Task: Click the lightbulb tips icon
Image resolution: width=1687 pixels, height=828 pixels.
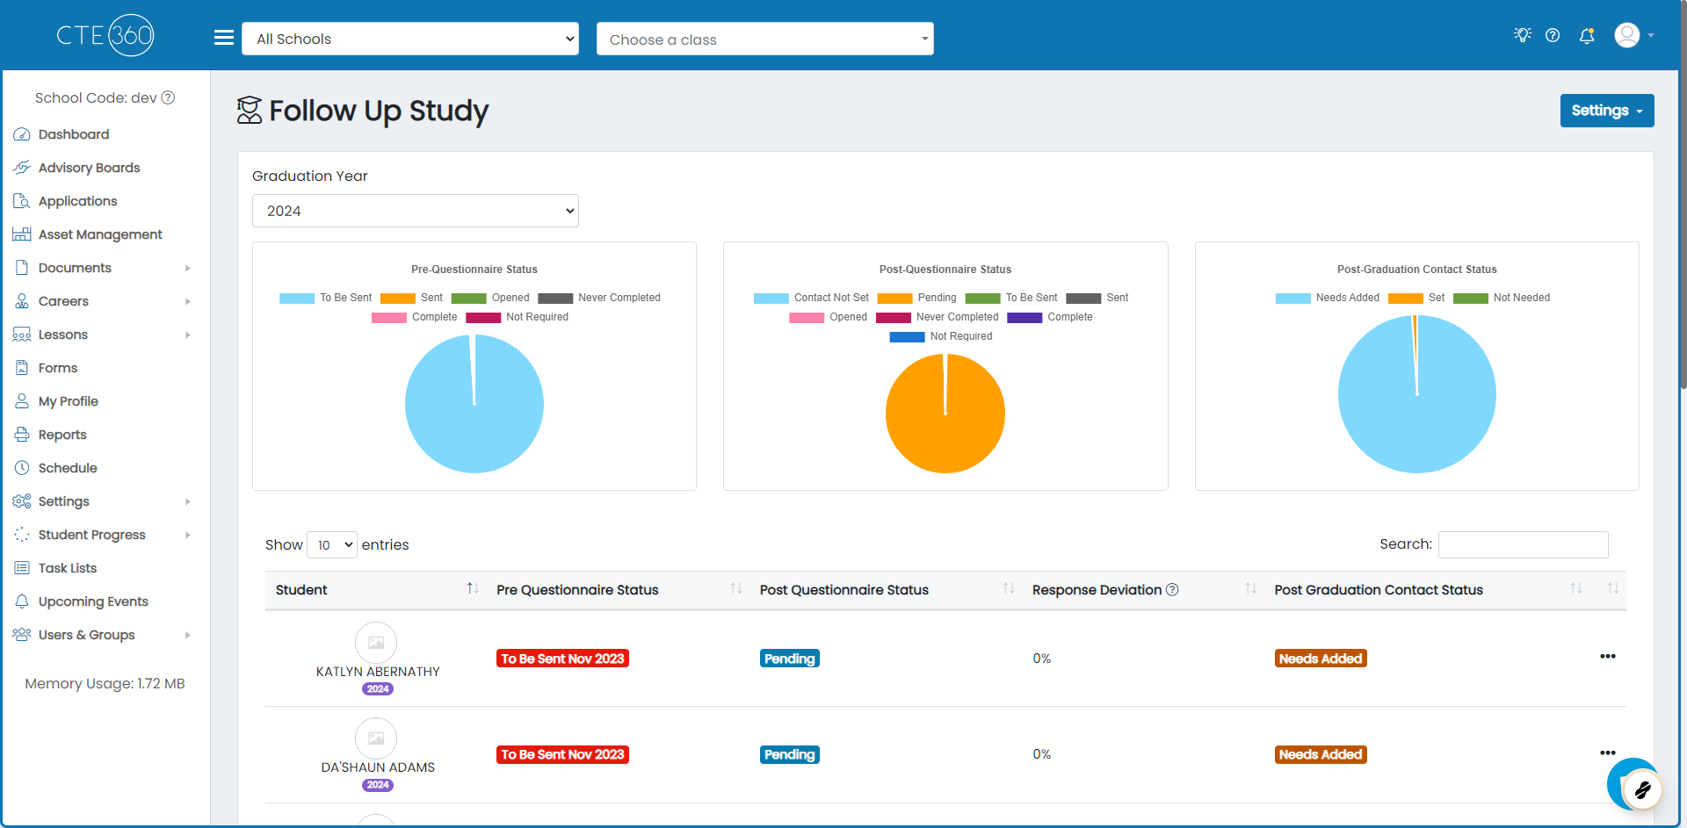Action: (x=1523, y=35)
